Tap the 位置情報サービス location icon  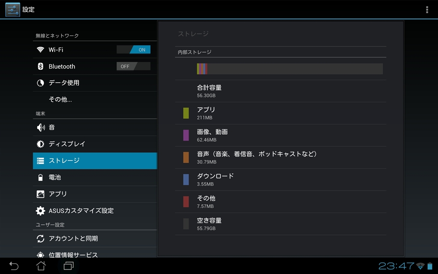(41, 255)
